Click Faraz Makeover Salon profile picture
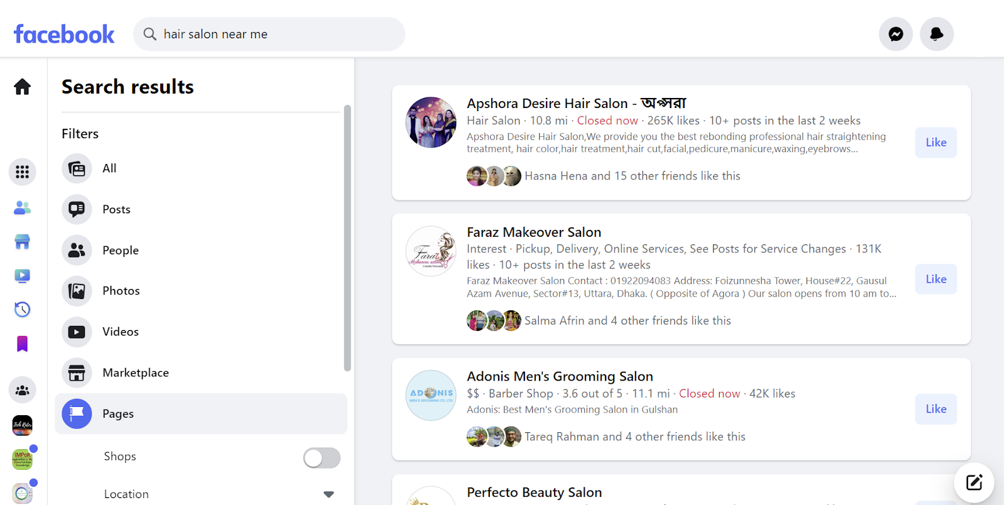 point(431,251)
